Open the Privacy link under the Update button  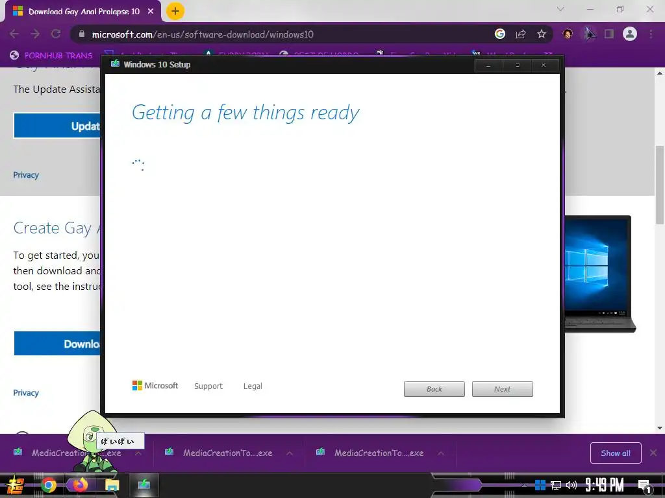coord(26,175)
